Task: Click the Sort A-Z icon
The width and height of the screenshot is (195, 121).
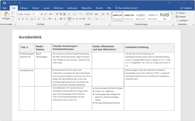Action: [103, 14]
